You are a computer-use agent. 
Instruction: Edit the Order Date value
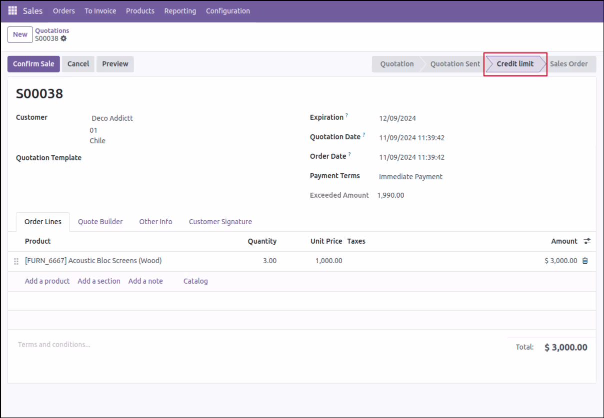(x=412, y=157)
